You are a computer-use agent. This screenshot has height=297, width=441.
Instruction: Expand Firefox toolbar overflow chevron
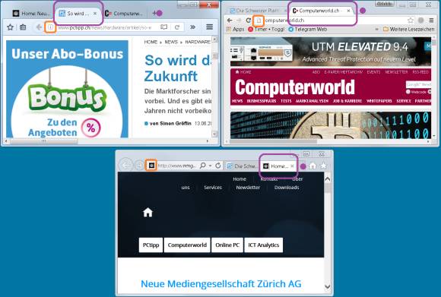192,27
